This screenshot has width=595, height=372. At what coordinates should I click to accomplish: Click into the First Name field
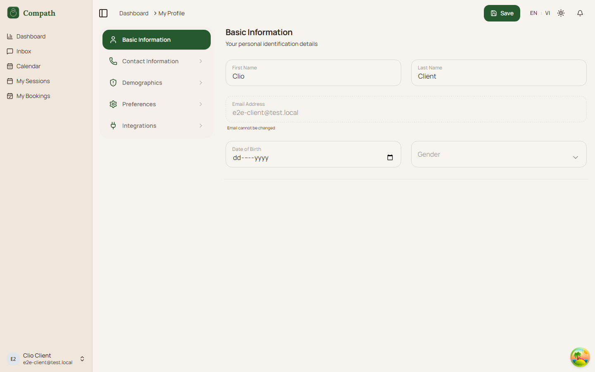click(x=313, y=76)
